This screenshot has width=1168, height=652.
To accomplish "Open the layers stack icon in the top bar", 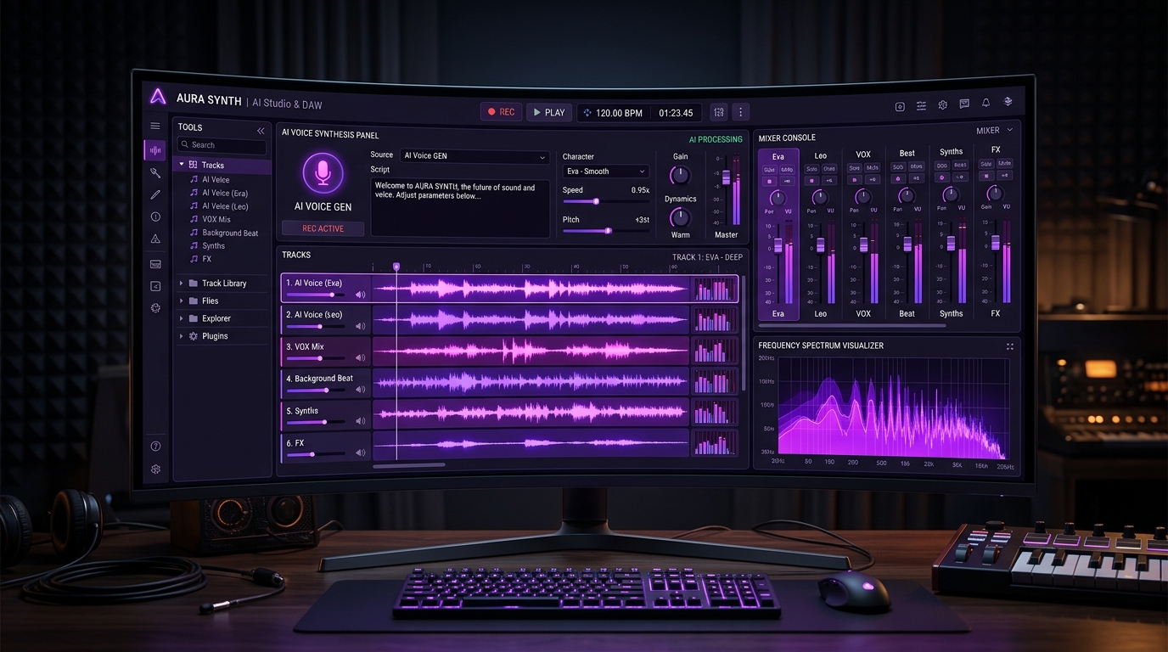I will click(1008, 102).
